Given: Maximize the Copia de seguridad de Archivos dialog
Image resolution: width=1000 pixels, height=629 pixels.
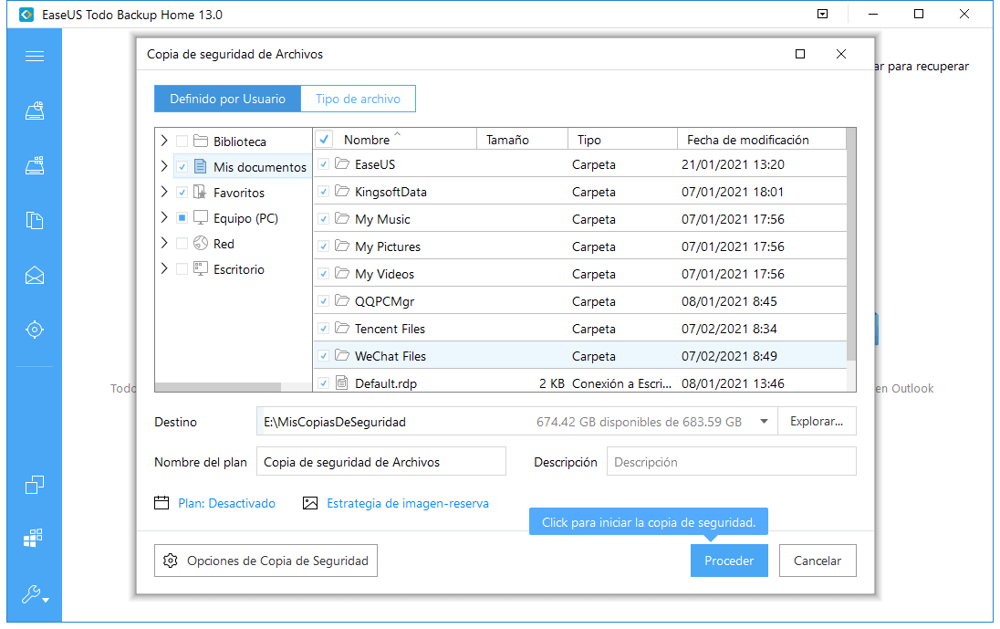Looking at the screenshot, I should click(800, 54).
